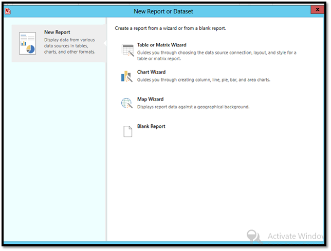This screenshot has height=251, width=331.
Task: Start the Map Wizard by its title
Action: click(150, 99)
